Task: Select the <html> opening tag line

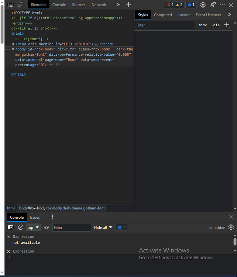Action: [17, 34]
